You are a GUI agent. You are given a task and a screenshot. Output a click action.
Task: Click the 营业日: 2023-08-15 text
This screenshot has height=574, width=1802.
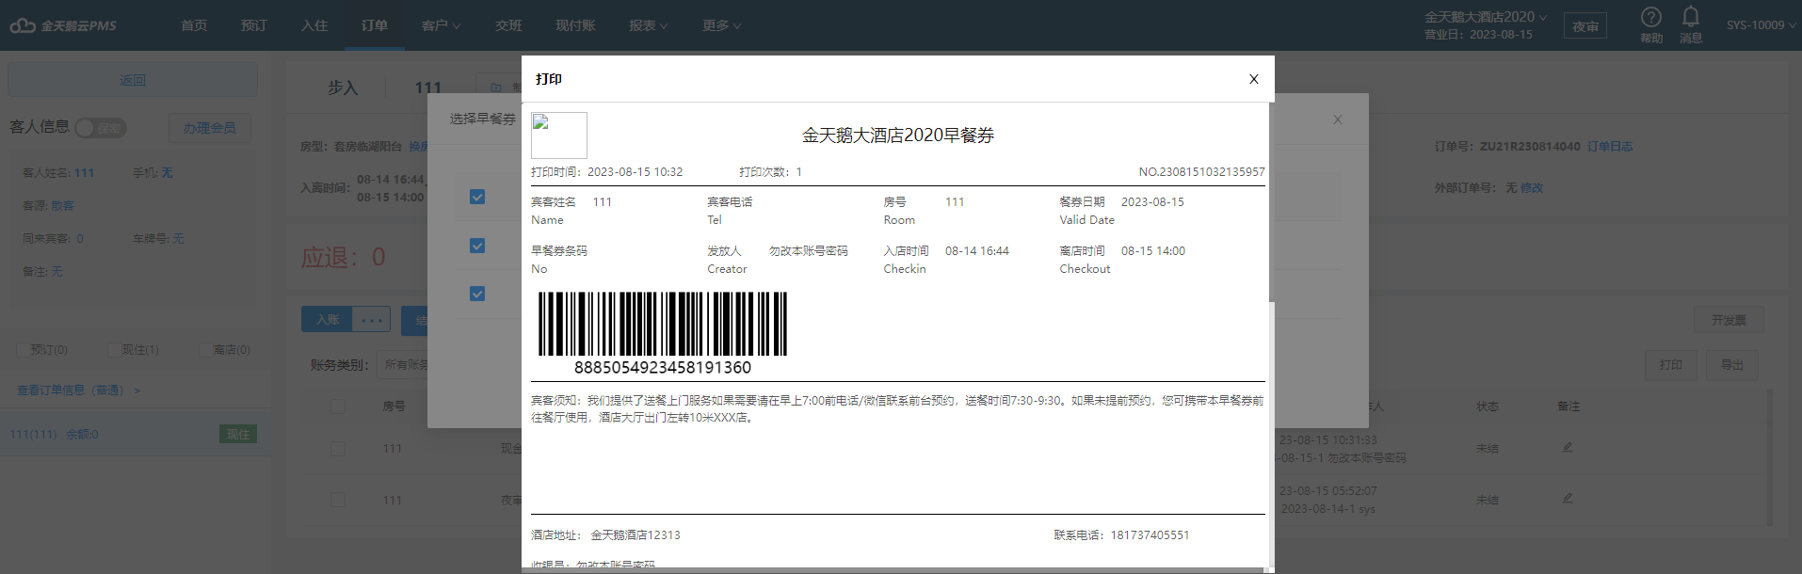tap(1478, 35)
